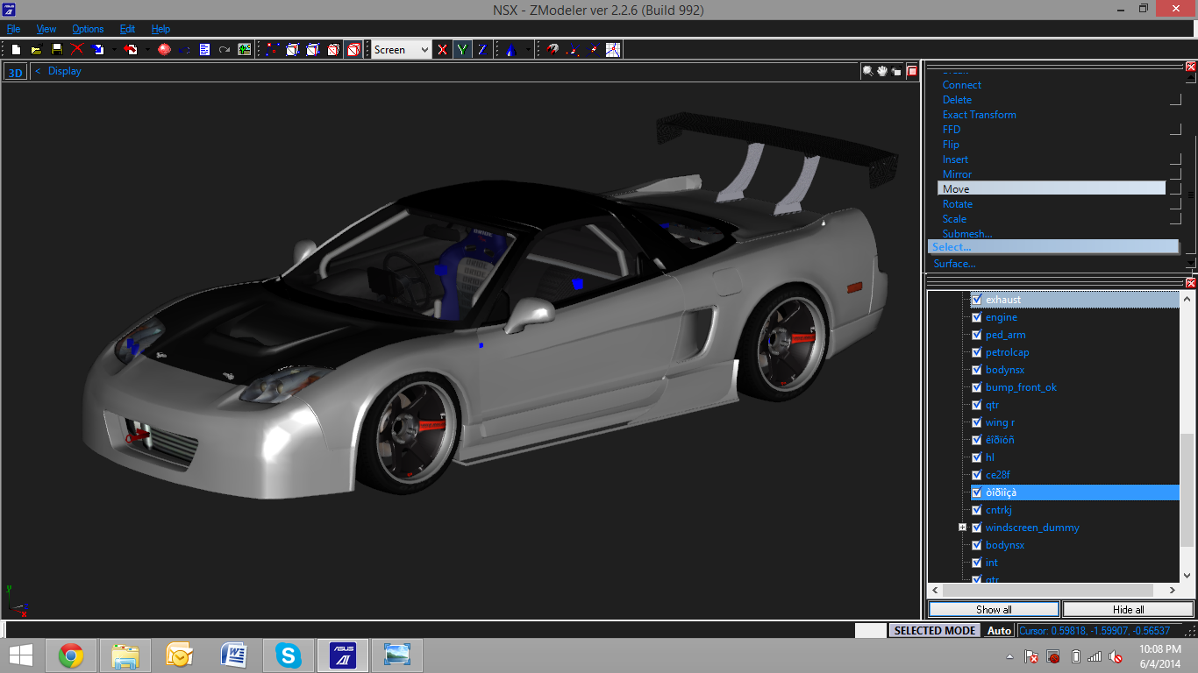Open the Screen axis coordinate dropdown
This screenshot has height=673, width=1198.
401,50
